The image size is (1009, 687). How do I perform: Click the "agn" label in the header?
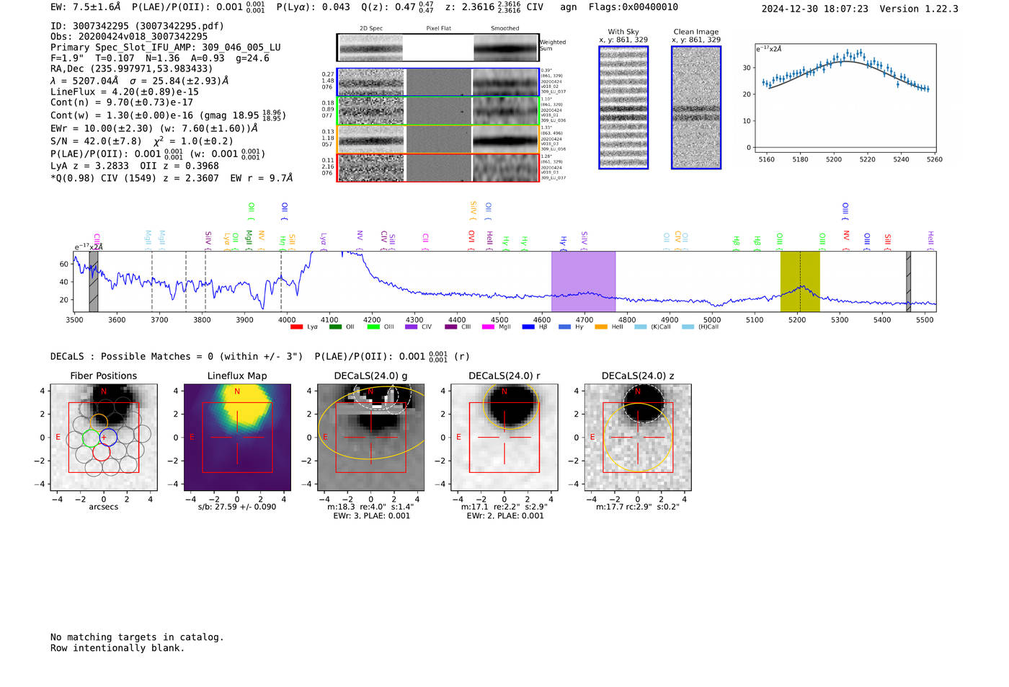pyautogui.click(x=569, y=7)
